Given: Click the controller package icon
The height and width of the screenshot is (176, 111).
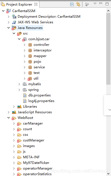Looking at the screenshot, I should (x=30, y=45).
